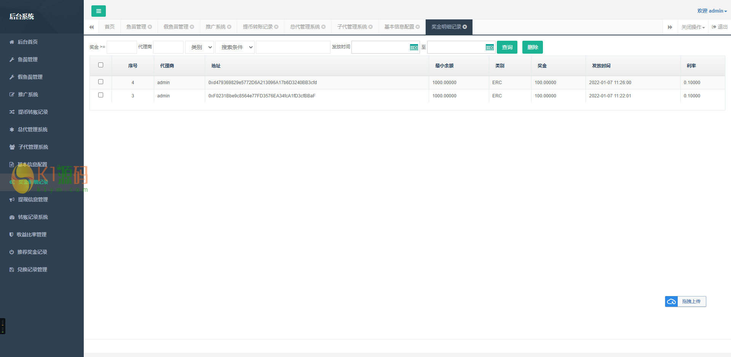
Task: Expand the 关闭操作 dropdown menu
Action: pyautogui.click(x=693, y=27)
